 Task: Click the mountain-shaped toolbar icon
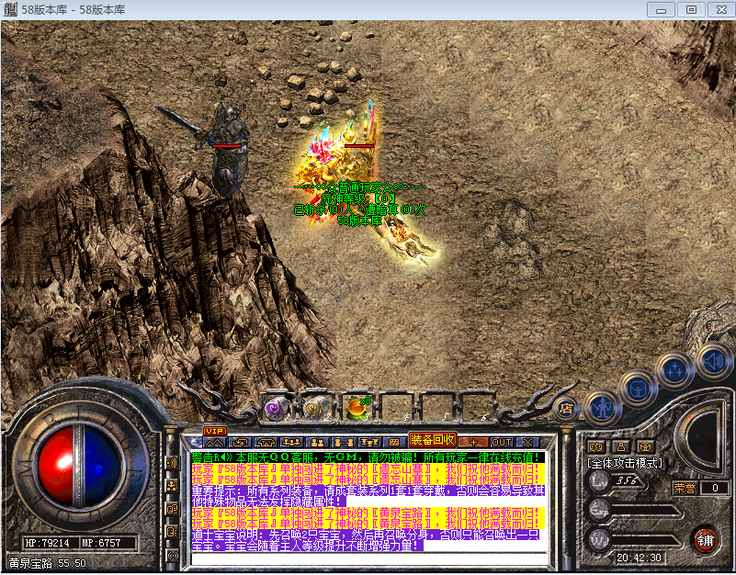(x=214, y=442)
